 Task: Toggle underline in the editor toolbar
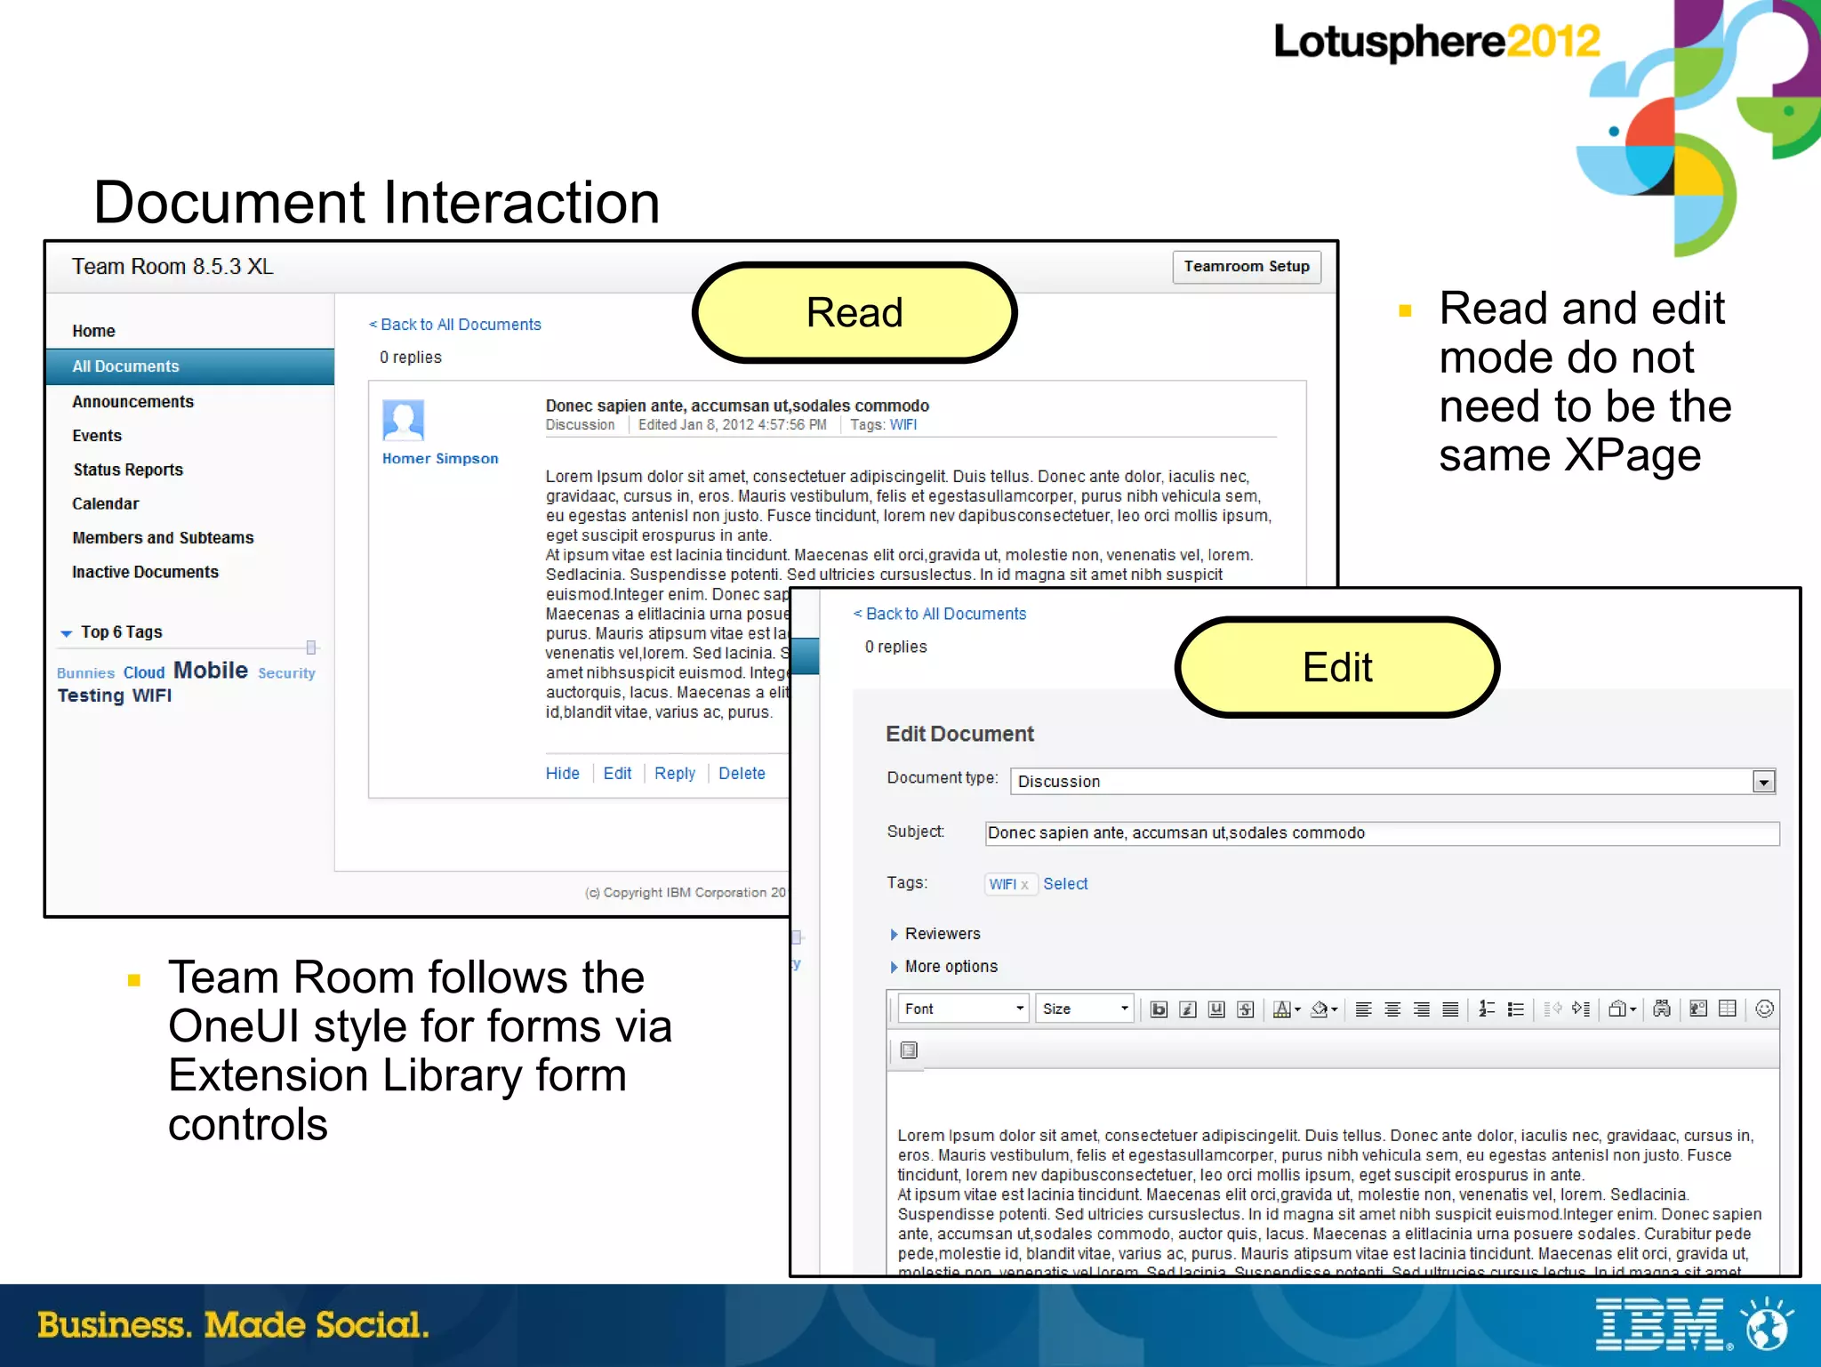click(1217, 1009)
